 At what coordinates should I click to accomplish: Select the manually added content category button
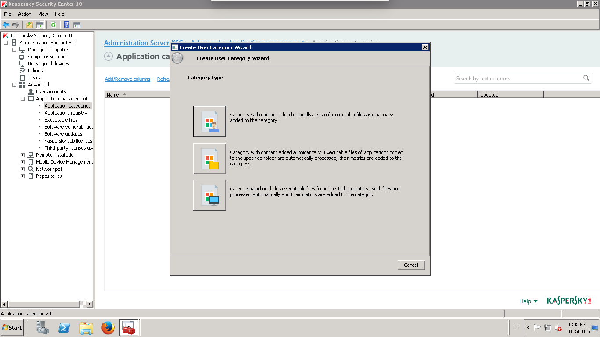click(x=210, y=122)
